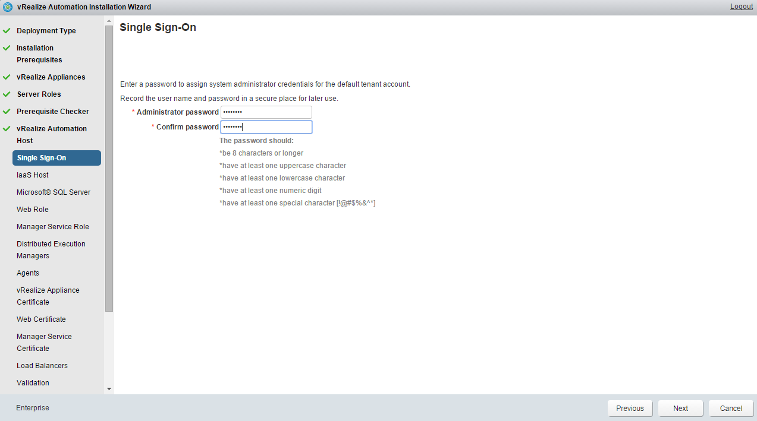Open vRealize Appliance Certificate step

(48, 296)
